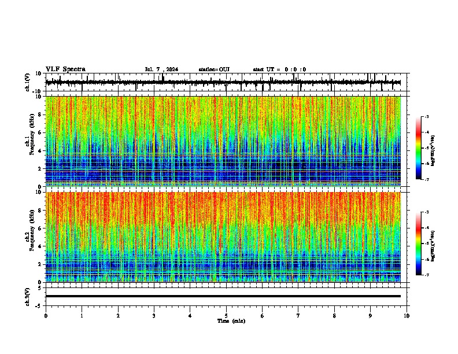
Task: Click the ch.2 color bar log(PSD) label
Action: coord(433,246)
